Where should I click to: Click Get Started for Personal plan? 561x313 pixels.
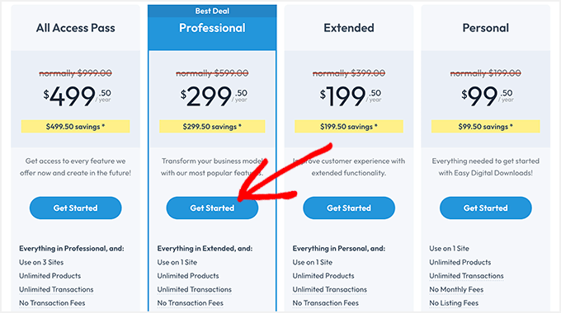pyautogui.click(x=485, y=208)
